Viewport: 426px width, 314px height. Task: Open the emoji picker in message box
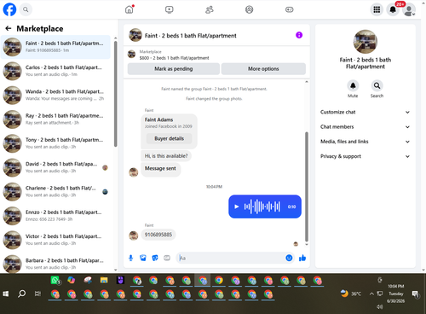[289, 258]
